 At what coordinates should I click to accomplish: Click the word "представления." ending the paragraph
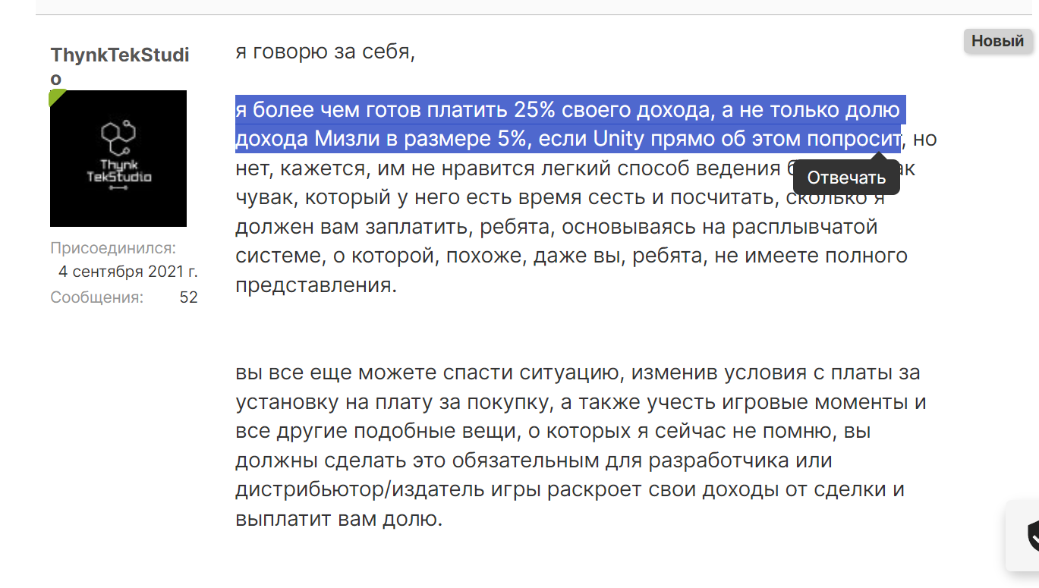pos(316,285)
